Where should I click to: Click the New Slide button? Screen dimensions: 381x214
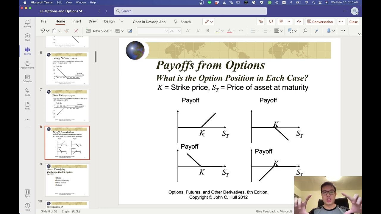click(98, 31)
